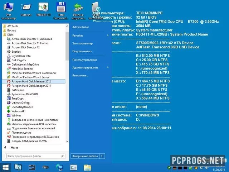
Task: Click the programs list scroll down arrow
Action: click(67, 141)
